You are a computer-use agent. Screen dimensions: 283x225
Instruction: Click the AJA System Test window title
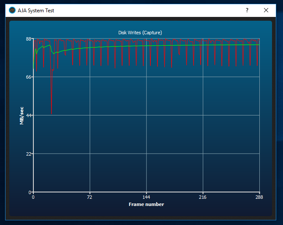point(36,11)
